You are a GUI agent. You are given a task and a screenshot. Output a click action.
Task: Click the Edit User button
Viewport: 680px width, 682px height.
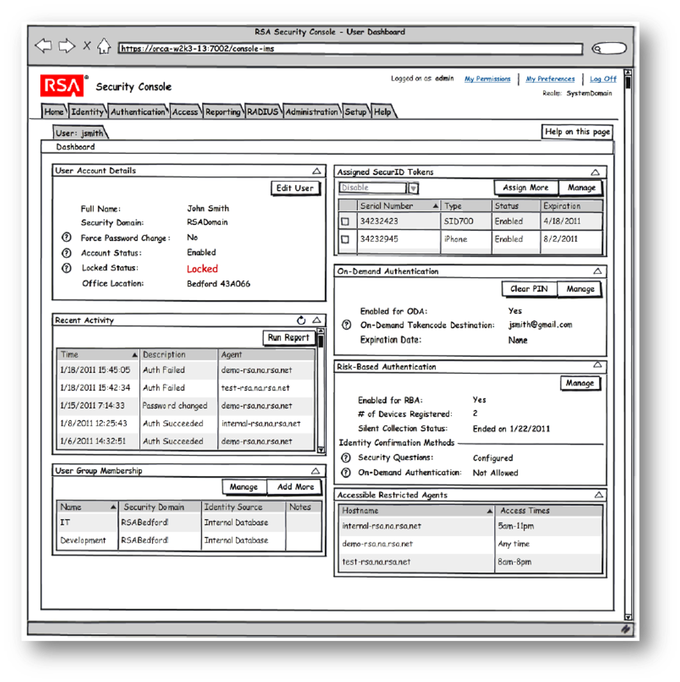(295, 188)
